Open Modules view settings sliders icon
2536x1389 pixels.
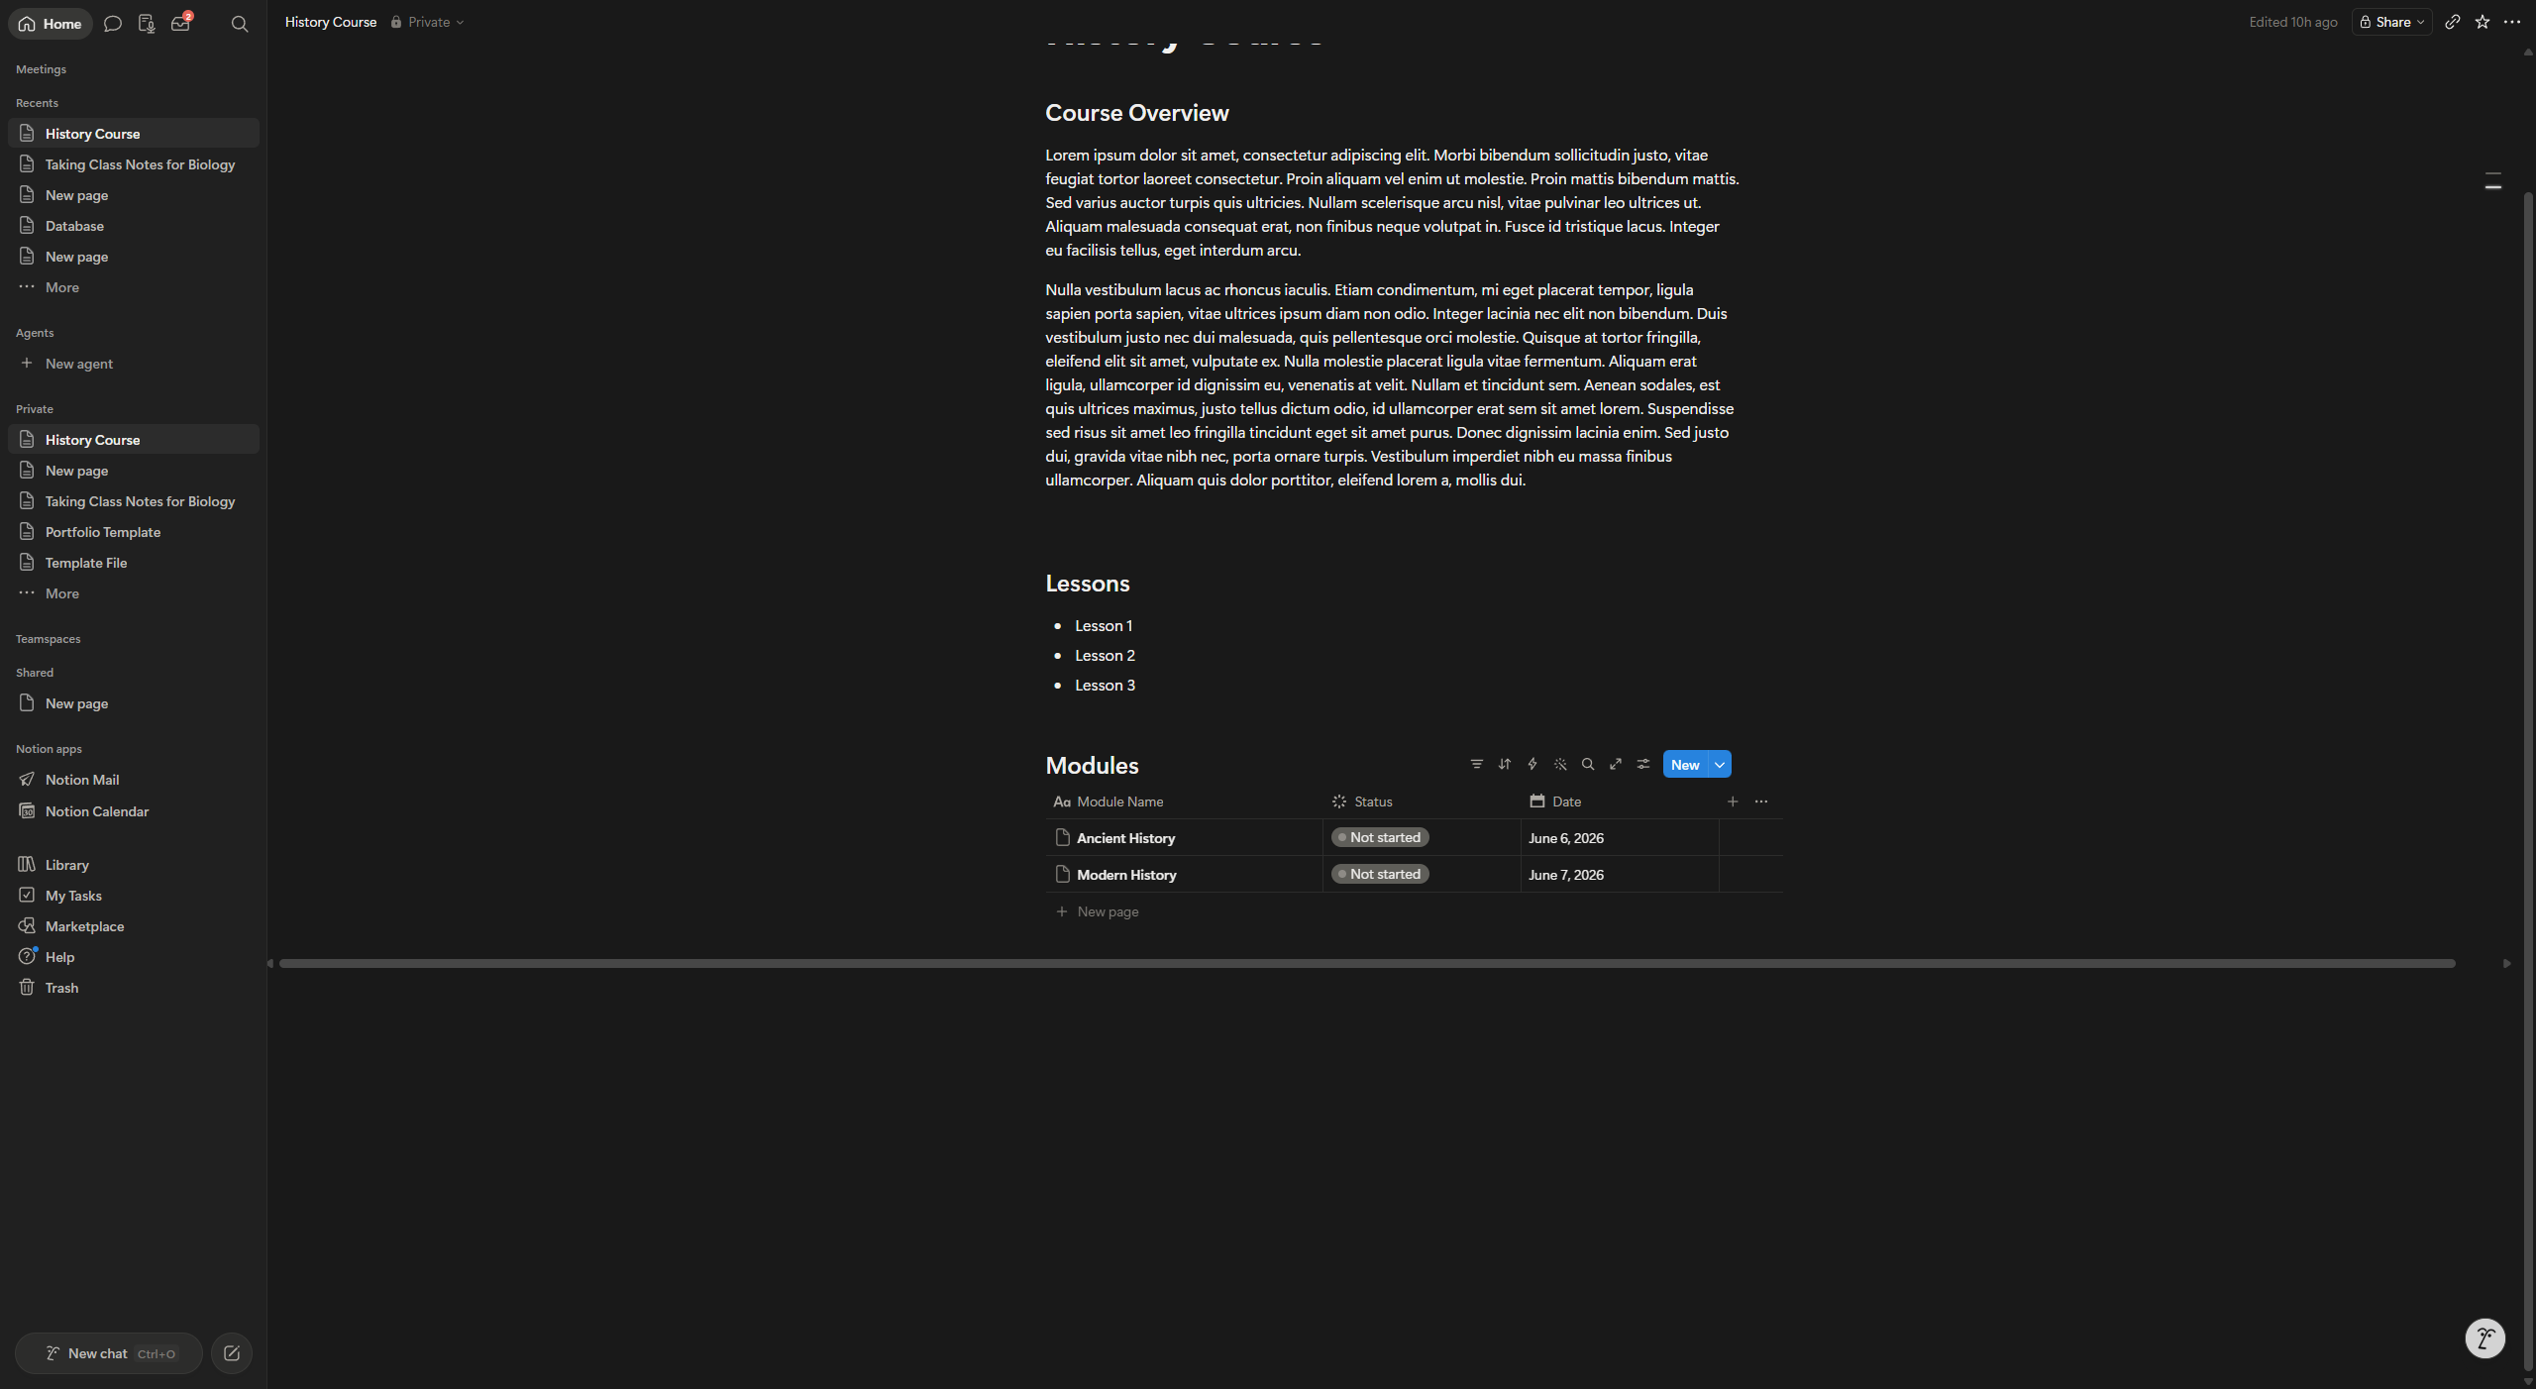(1642, 764)
